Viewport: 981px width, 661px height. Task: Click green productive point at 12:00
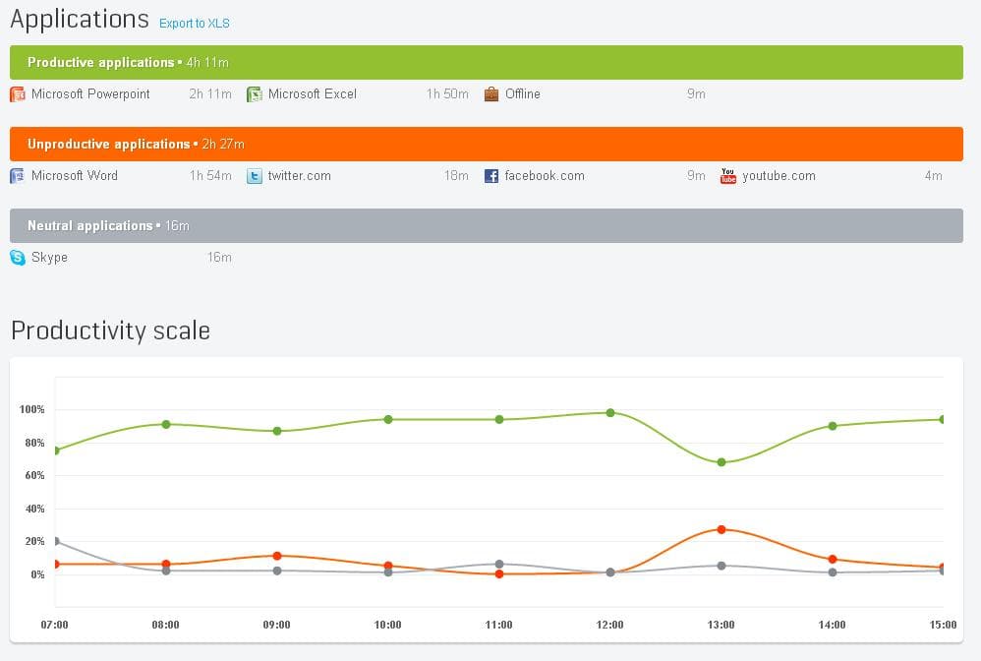coord(610,413)
